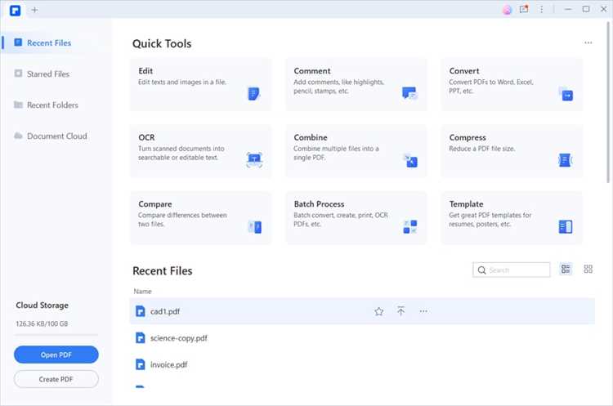Screen dimensions: 613x406
Task: Open Document Cloud section
Action: [x=56, y=136]
